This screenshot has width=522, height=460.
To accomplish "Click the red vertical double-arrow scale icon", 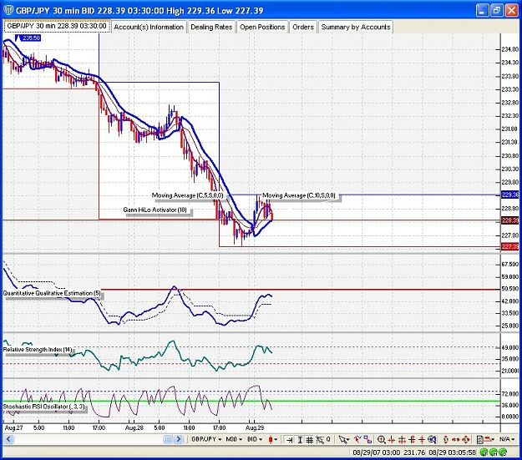I will pyautogui.click(x=446, y=440).
